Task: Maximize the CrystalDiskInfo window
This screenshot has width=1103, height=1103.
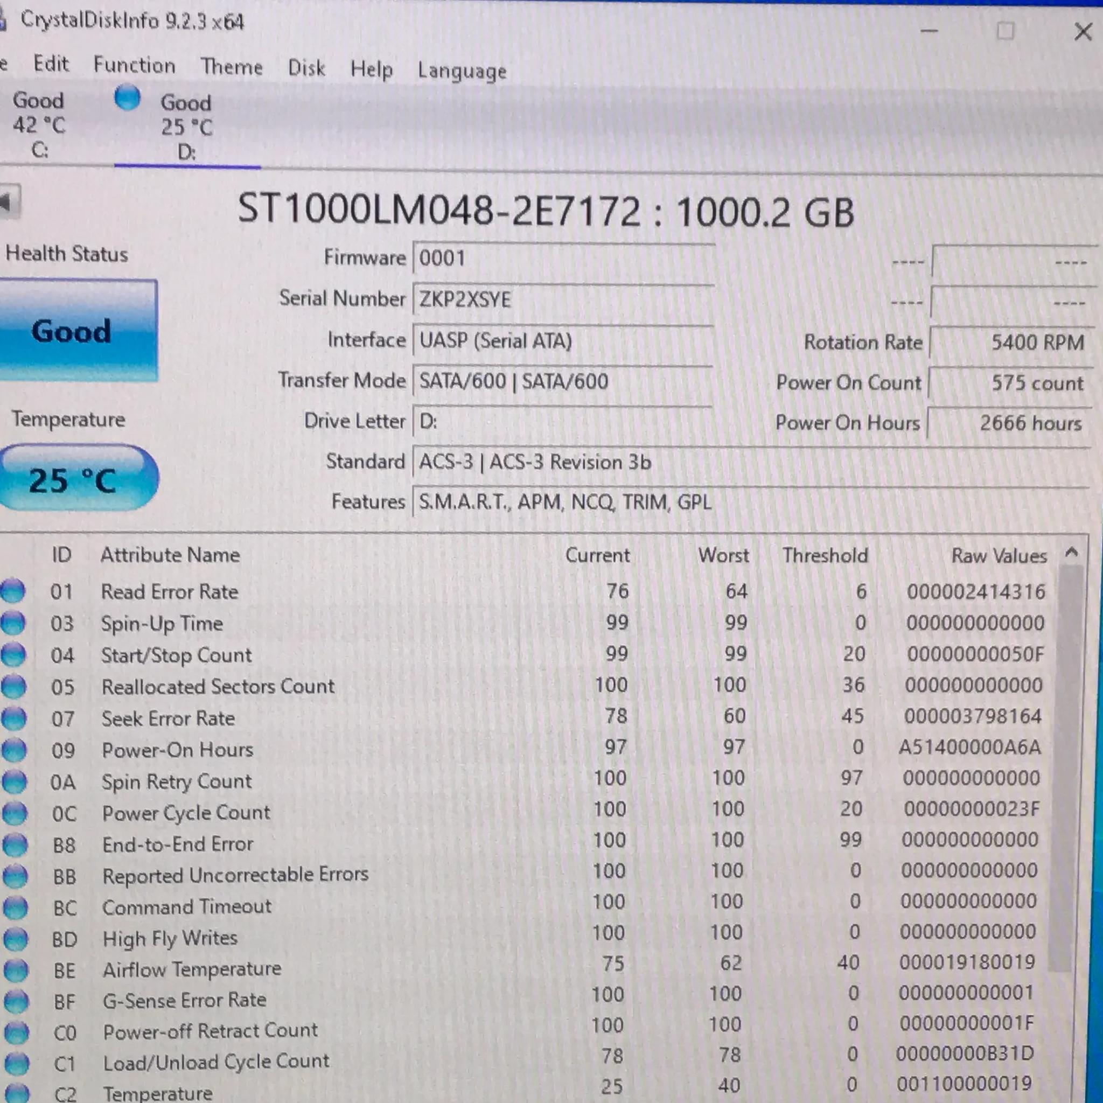Action: (1006, 30)
